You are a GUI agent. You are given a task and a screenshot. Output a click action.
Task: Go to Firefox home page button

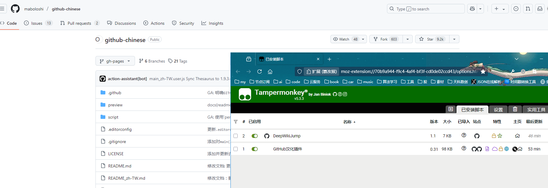270,72
